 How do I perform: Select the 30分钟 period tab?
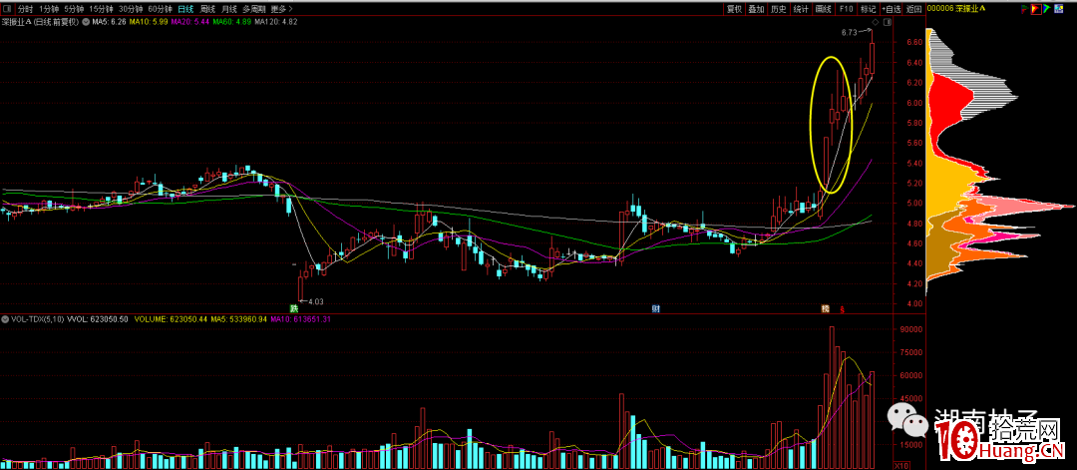pyautogui.click(x=132, y=9)
